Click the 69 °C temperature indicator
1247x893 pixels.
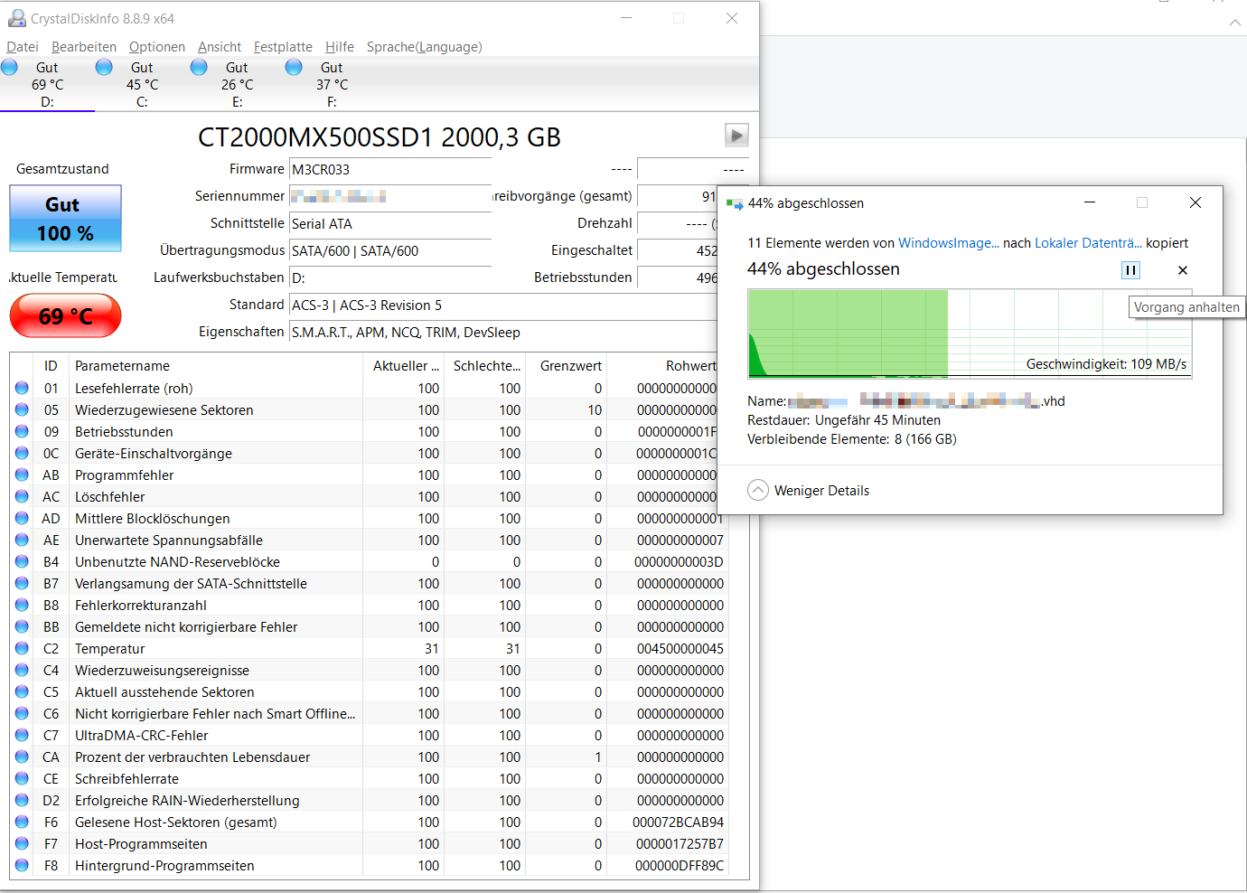[x=65, y=316]
